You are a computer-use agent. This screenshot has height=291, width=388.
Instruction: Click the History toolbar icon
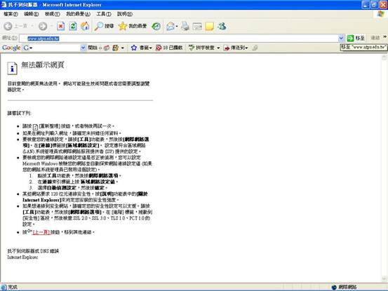point(156,26)
